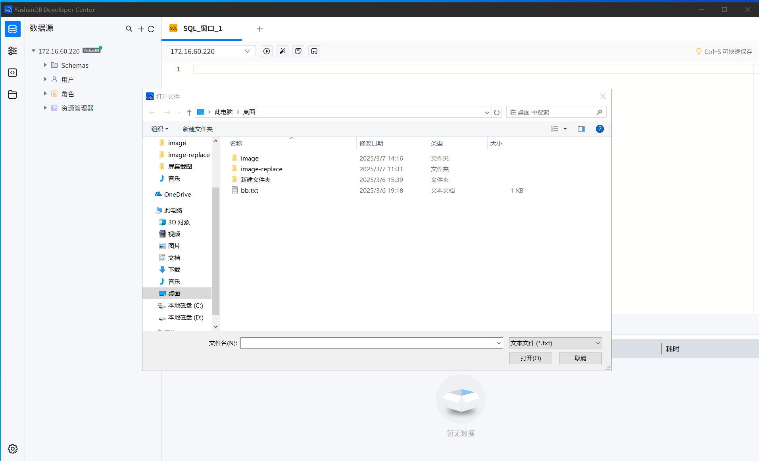This screenshot has width=759, height=461.
Task: Expand the Schemas tree node
Action: pyautogui.click(x=45, y=65)
